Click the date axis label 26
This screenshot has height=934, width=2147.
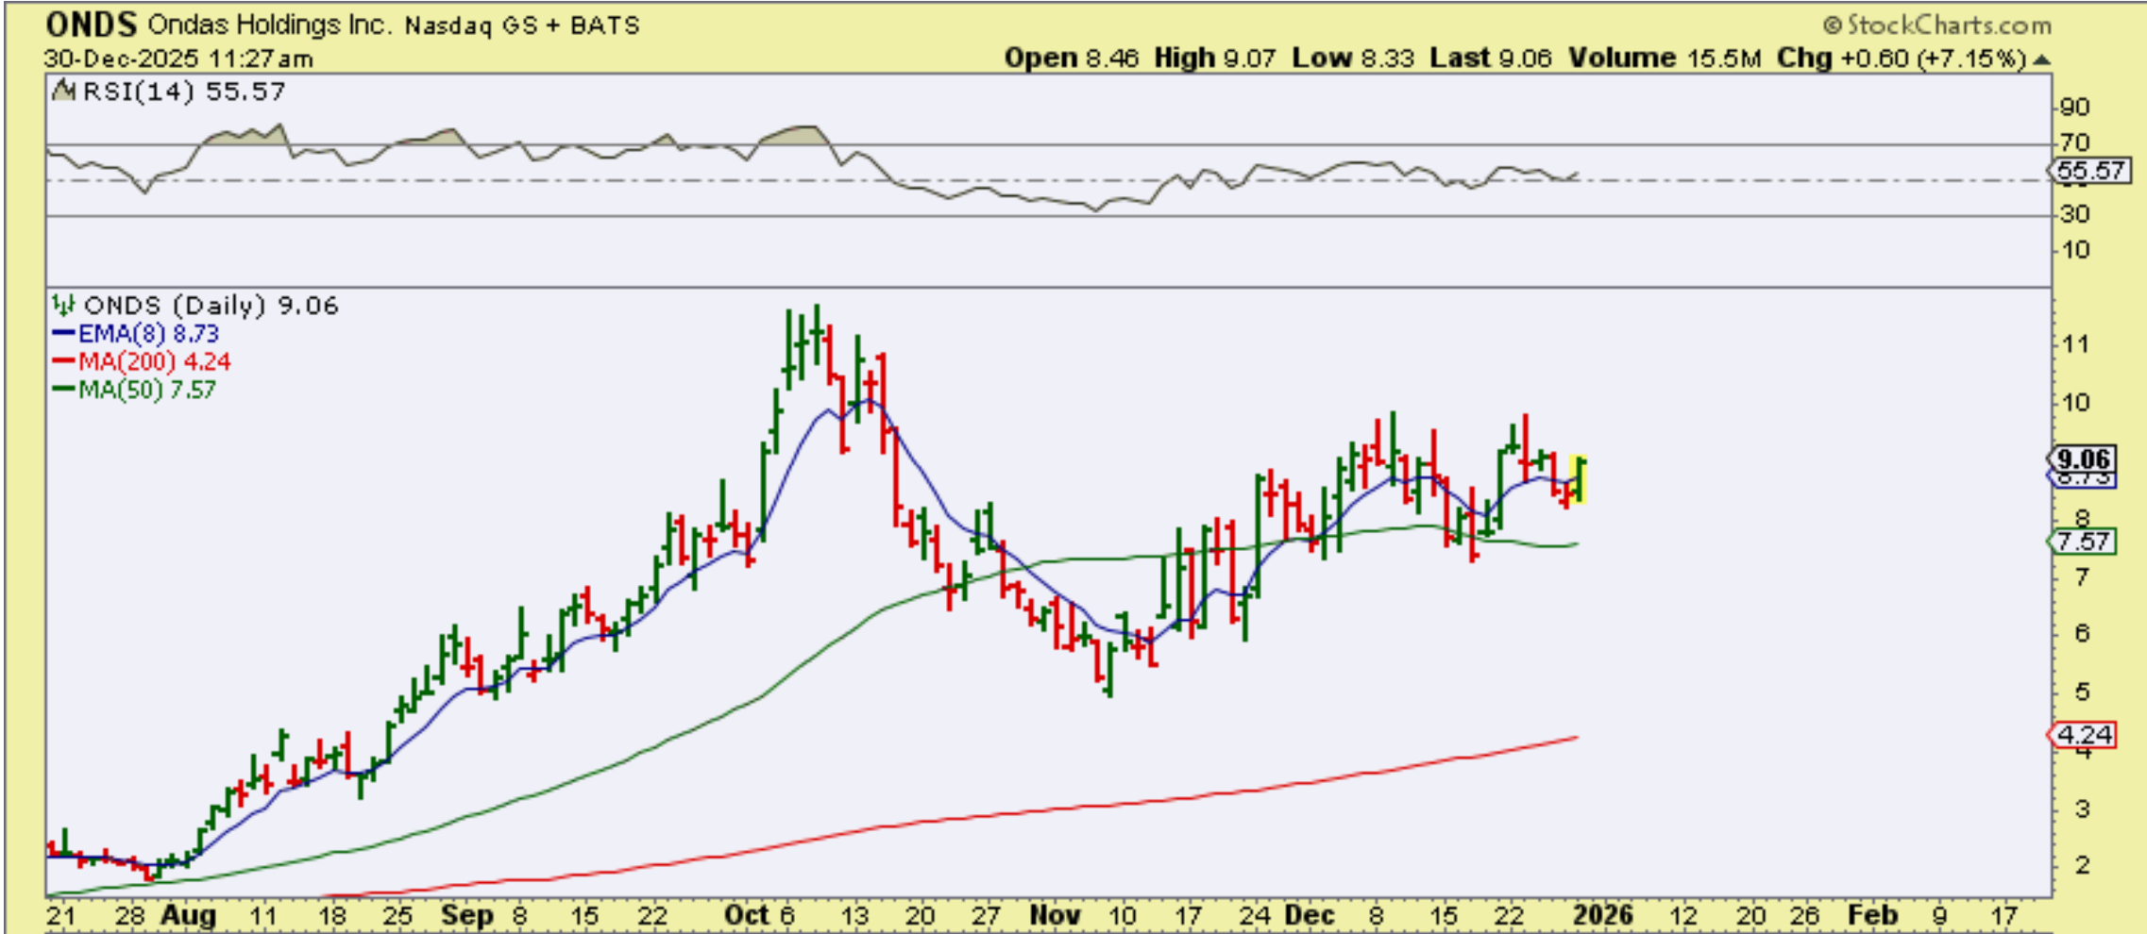[1804, 915]
